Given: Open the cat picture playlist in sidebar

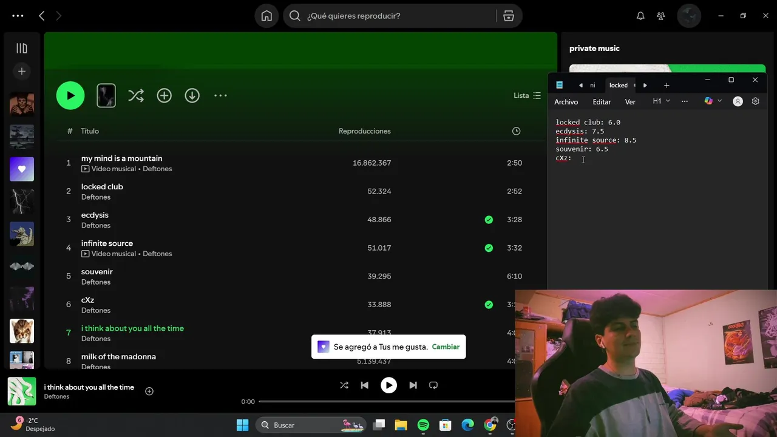Looking at the screenshot, I should pos(22,331).
